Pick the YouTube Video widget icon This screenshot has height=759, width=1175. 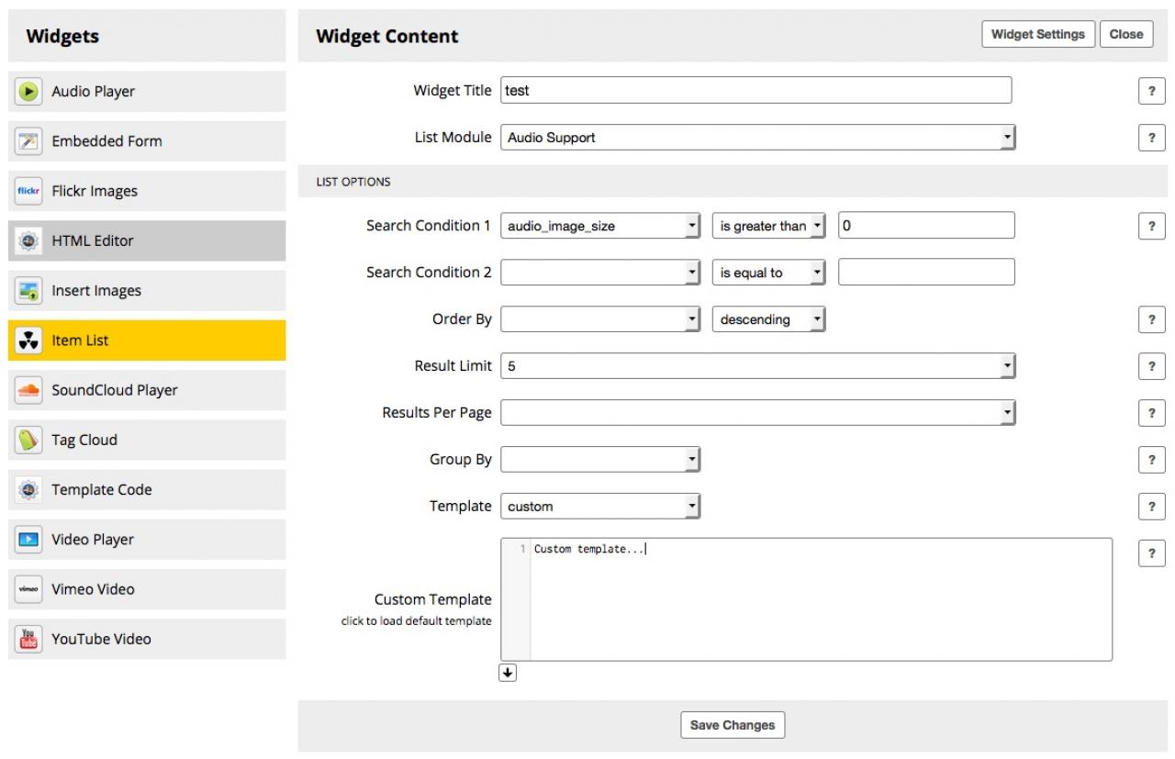28,639
